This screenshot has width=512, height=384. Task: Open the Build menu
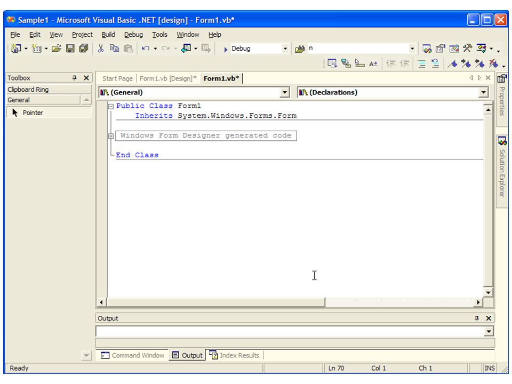(x=108, y=35)
